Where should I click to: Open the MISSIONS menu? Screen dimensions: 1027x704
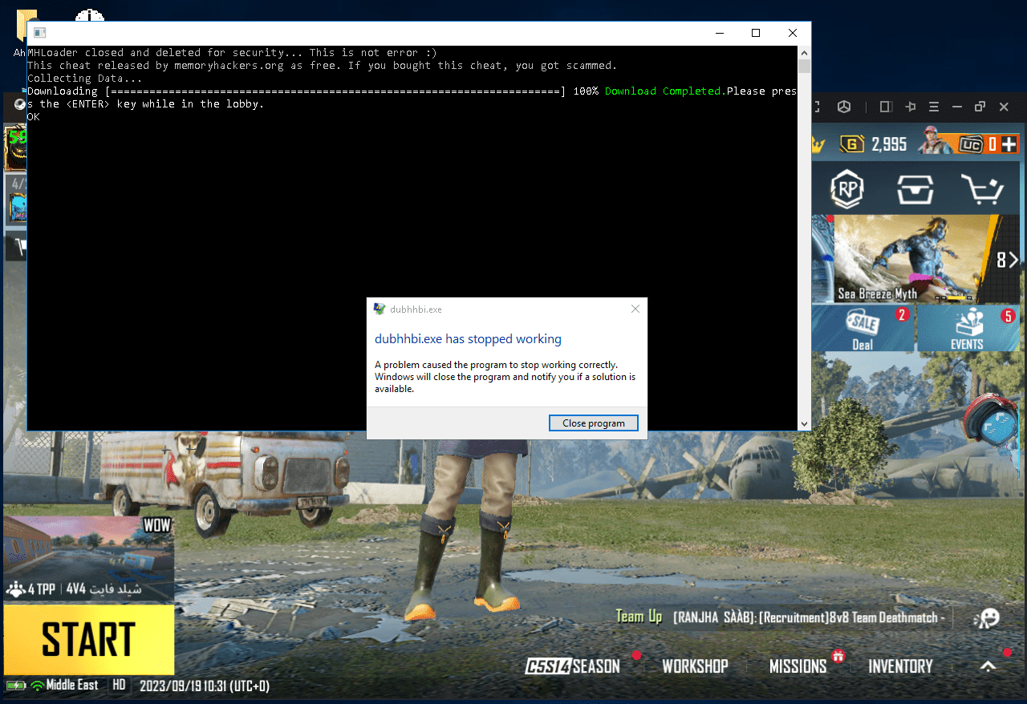point(798,666)
